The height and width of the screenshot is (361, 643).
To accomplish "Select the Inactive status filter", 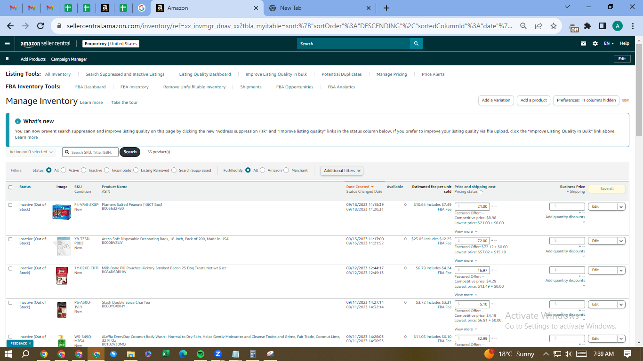I will pyautogui.click(x=84, y=170).
